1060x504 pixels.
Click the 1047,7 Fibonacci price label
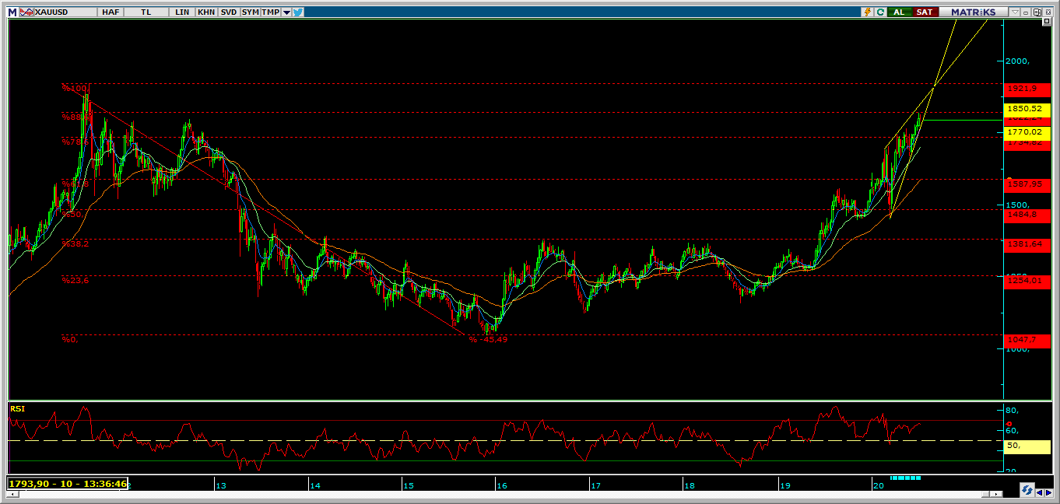[1027, 340]
